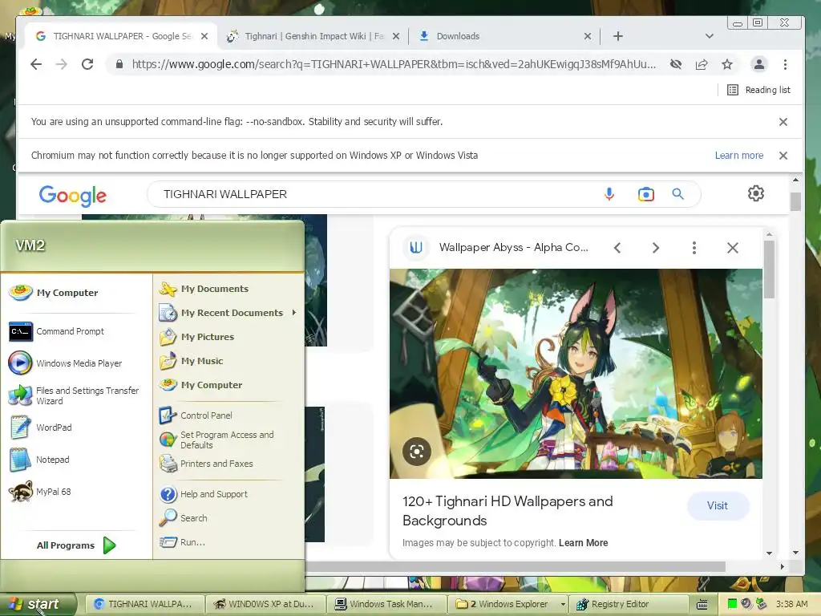
Task: Open the share page icon
Action: [702, 64]
